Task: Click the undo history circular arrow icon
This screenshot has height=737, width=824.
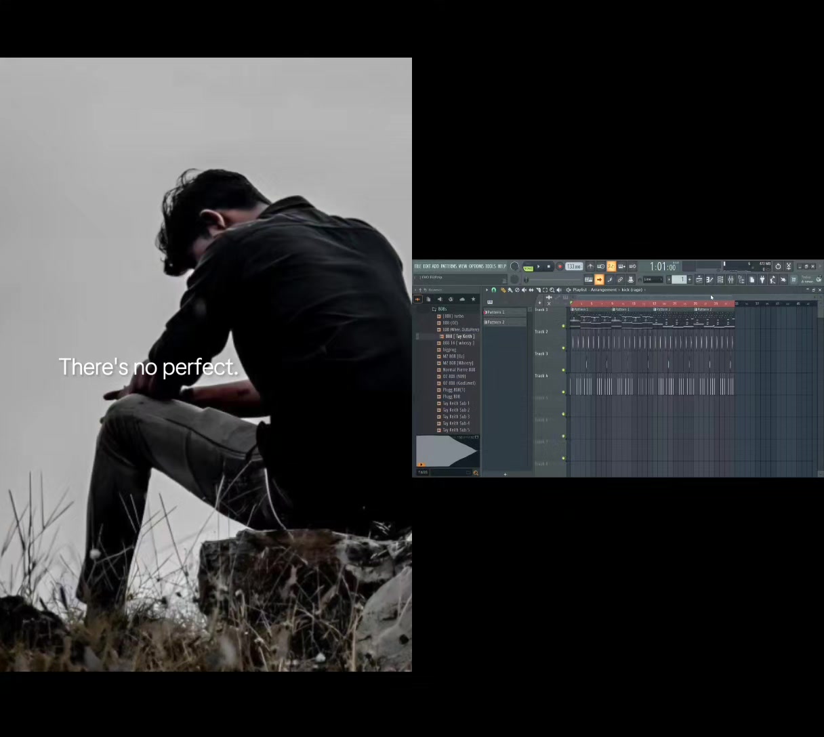Action: (x=778, y=266)
